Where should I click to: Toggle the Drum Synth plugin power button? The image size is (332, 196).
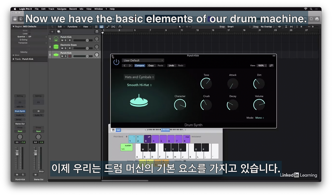[x=116, y=62]
